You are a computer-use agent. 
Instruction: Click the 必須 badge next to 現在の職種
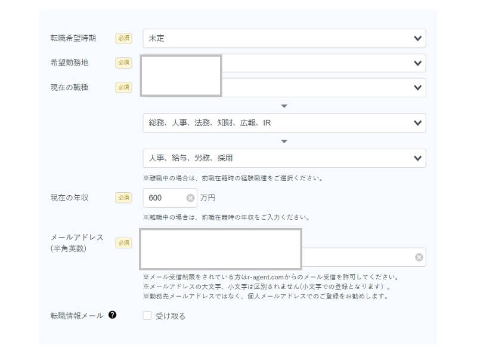(123, 87)
